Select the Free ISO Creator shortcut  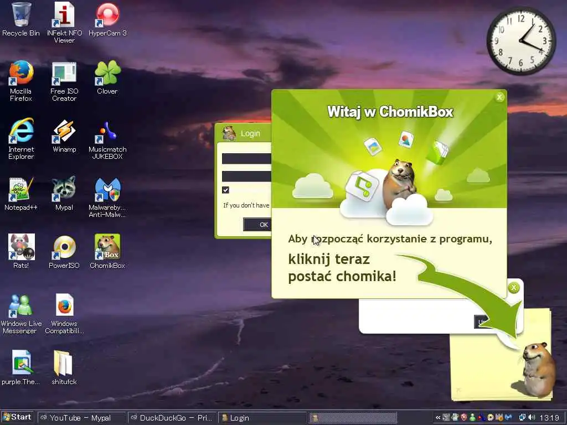tap(64, 81)
